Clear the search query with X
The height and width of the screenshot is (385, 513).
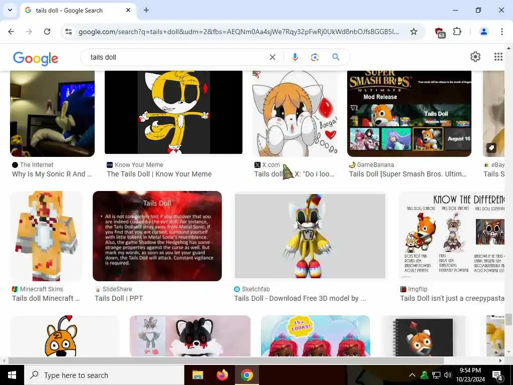pos(272,57)
